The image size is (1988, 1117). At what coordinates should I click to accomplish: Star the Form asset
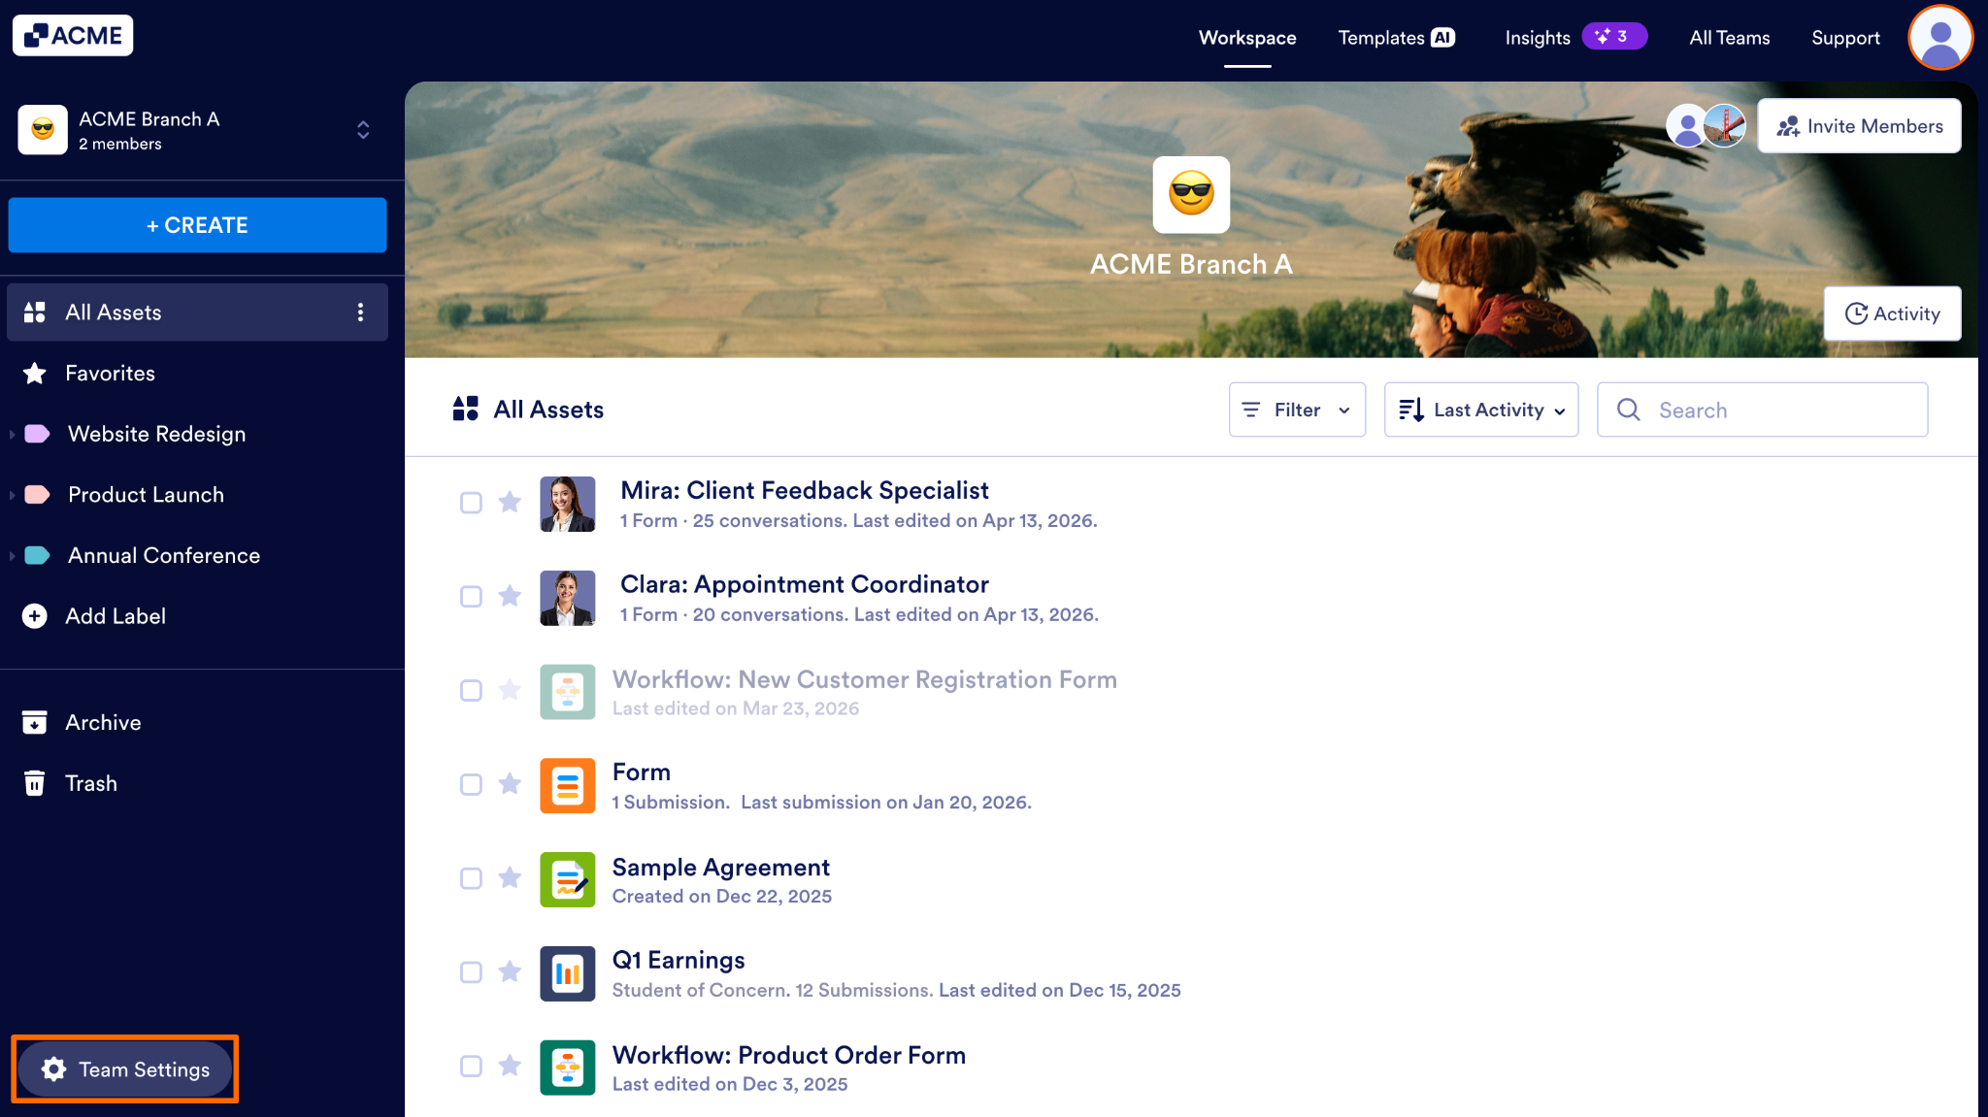click(510, 784)
